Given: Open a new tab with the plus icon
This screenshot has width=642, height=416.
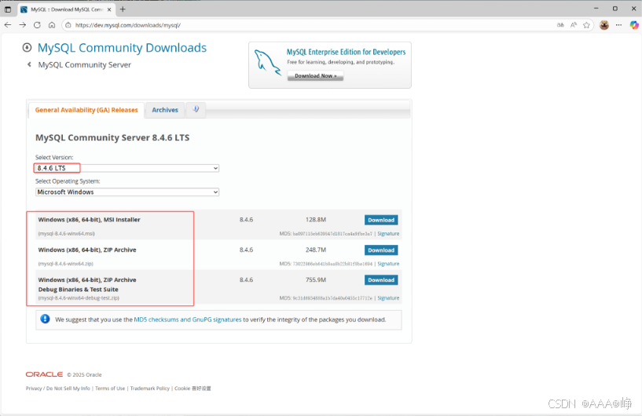Looking at the screenshot, I should click(x=123, y=9).
